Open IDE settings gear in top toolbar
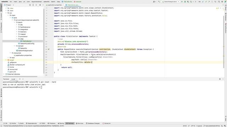The height and width of the screenshot is (127, 227). 222,1
